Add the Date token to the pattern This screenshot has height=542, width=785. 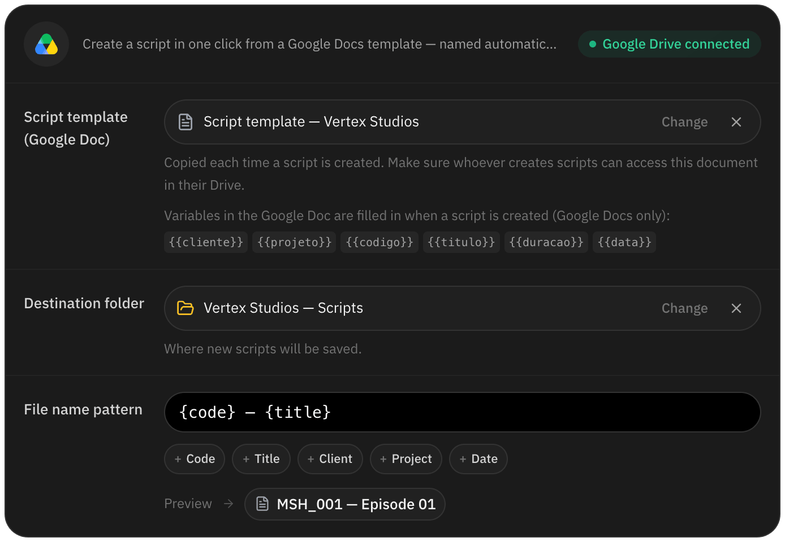[478, 459]
